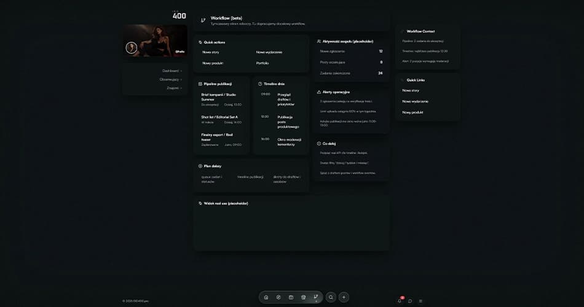Viewport: 584px width, 307px height.
Task: Expand the Obserwujący sidebar entry
Action: click(x=170, y=79)
